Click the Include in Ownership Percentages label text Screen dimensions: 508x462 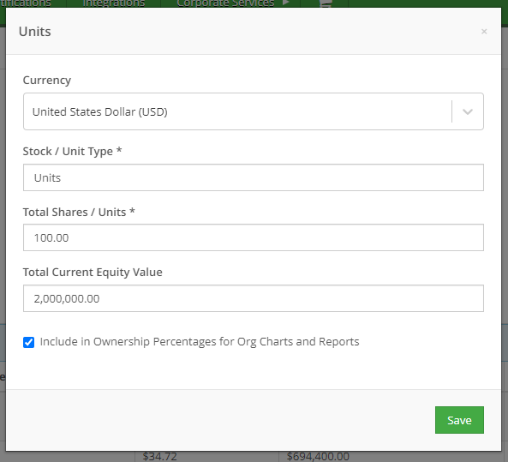click(x=200, y=342)
